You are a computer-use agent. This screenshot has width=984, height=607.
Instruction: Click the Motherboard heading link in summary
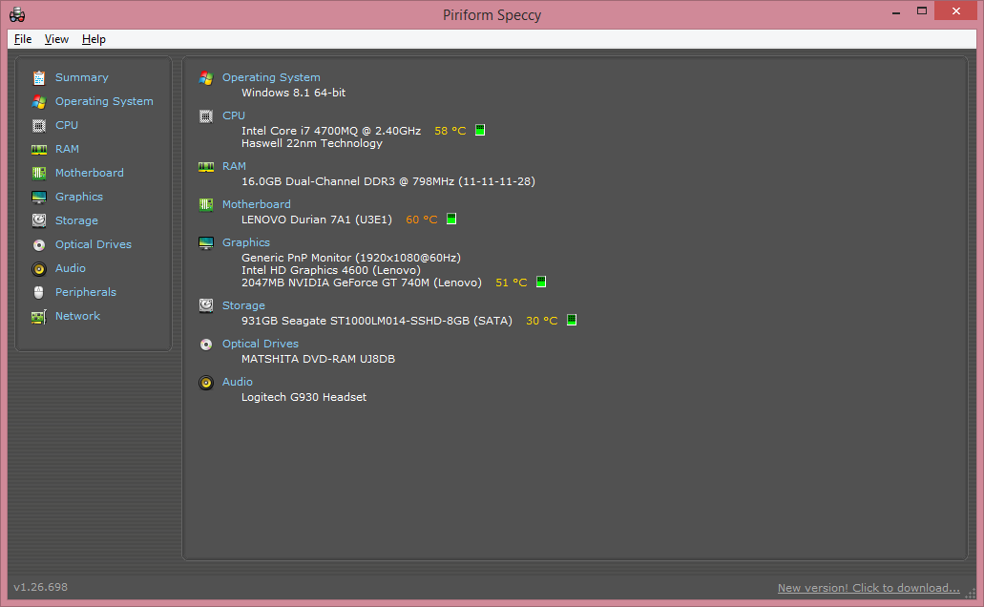click(x=256, y=204)
